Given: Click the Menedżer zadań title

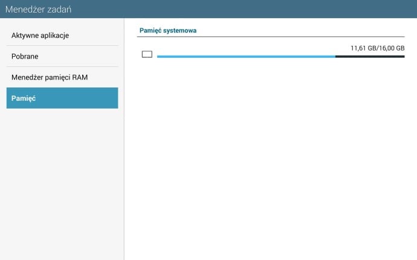Looking at the screenshot, I should point(38,9).
